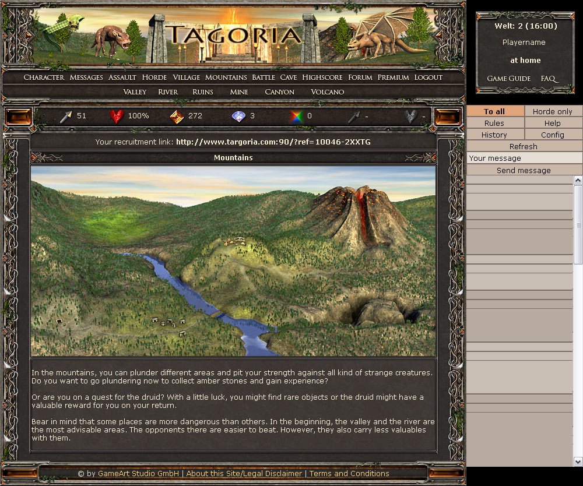Click the sword attack stat icon

pyautogui.click(x=65, y=117)
